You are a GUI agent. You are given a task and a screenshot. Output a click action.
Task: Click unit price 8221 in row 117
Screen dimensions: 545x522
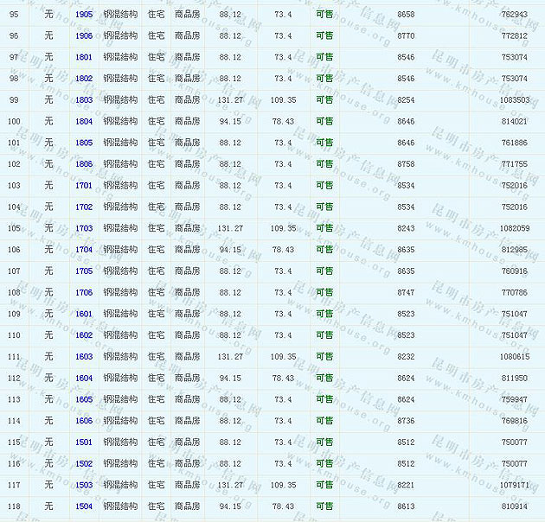coord(406,486)
